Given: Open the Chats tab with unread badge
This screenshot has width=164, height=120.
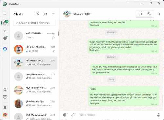Looking at the screenshot, I should point(5,23).
